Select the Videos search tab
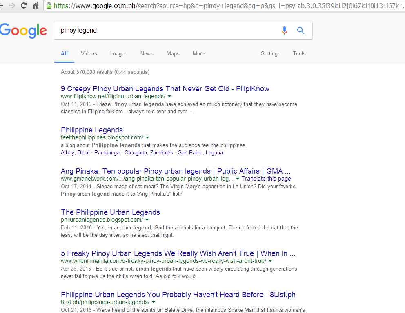 (89, 53)
